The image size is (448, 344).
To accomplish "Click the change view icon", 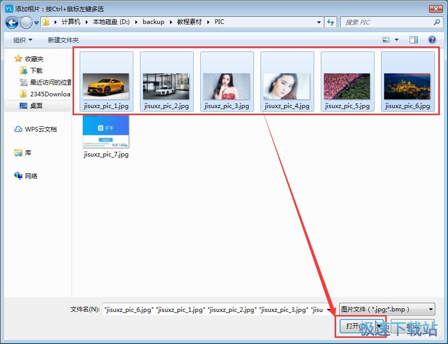I will tap(386, 40).
